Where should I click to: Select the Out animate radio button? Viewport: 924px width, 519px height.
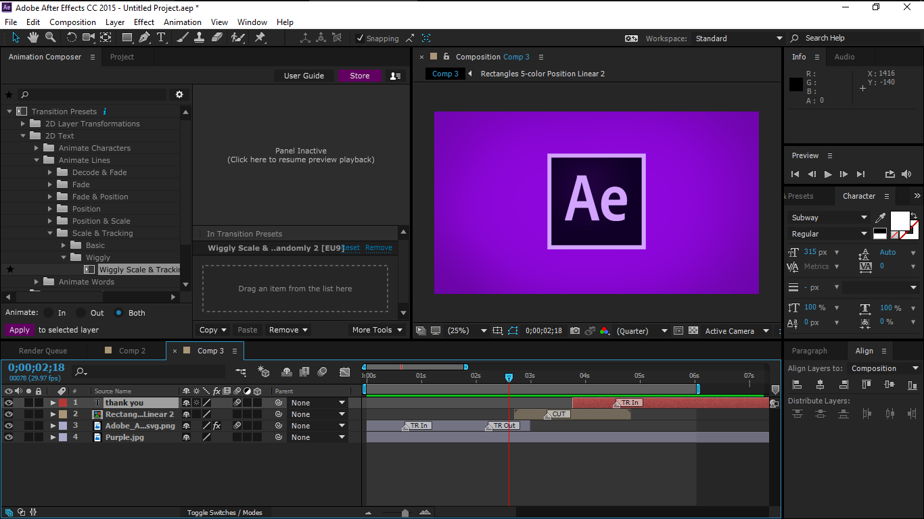click(80, 313)
